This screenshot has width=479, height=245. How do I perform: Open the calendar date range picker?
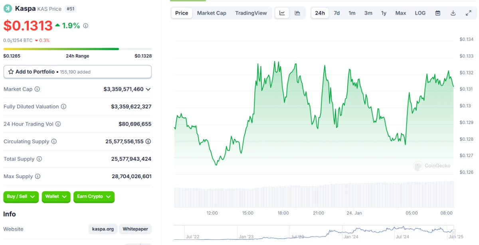pos(438,13)
